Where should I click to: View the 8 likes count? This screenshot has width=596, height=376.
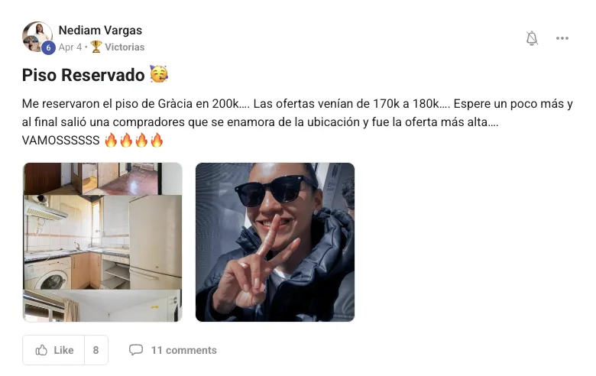pos(96,350)
